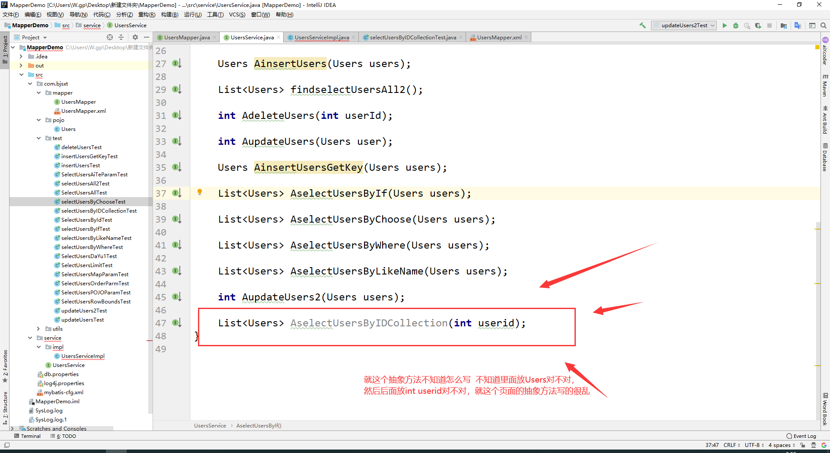Expand the out folder

(x=21, y=65)
